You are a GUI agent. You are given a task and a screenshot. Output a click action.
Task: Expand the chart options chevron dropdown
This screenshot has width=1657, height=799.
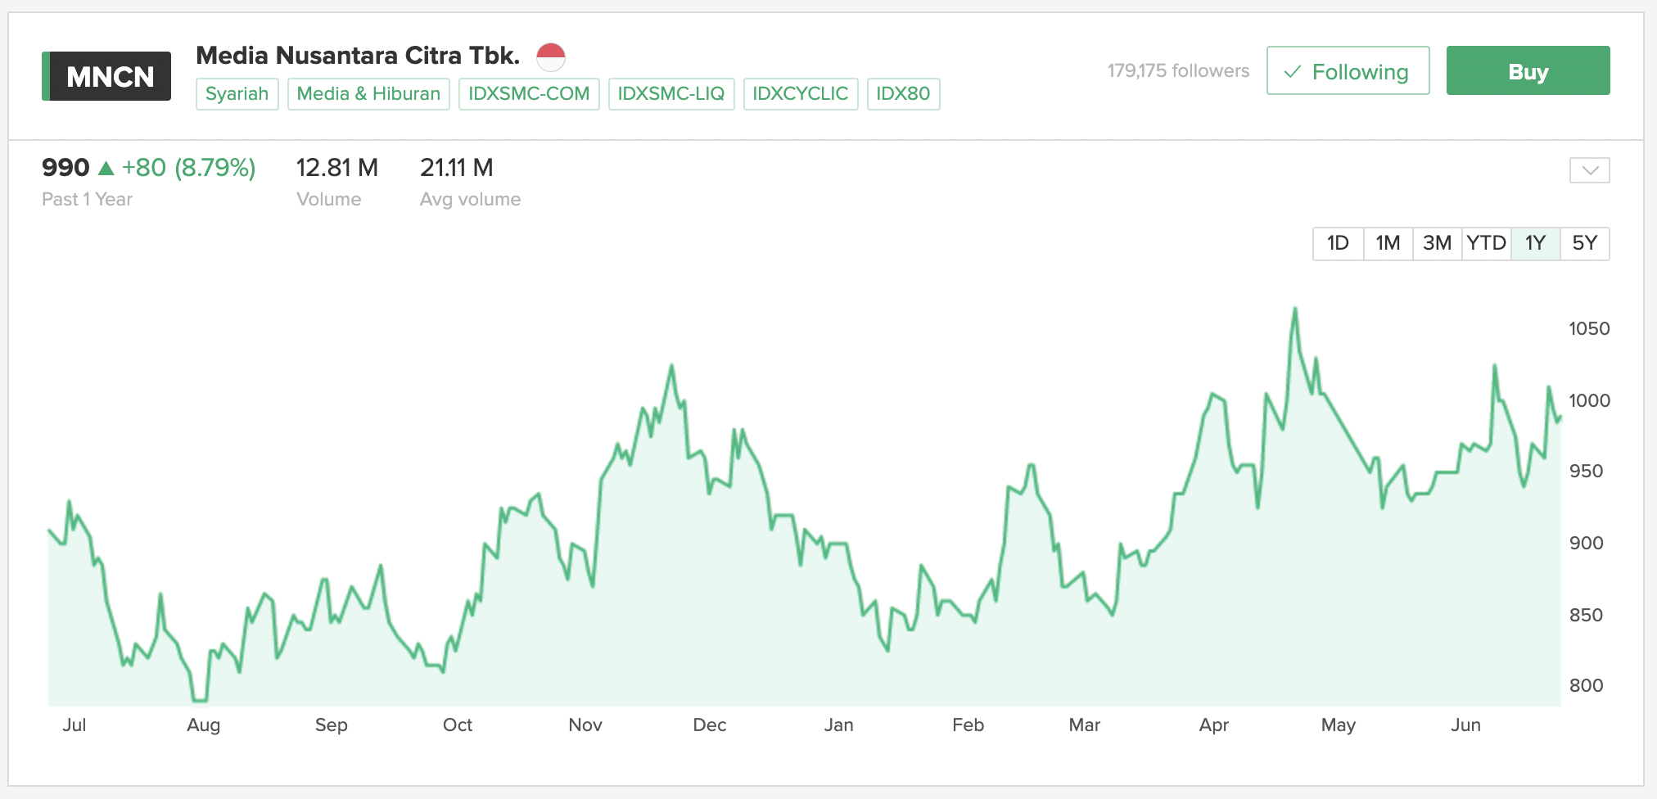1589,170
